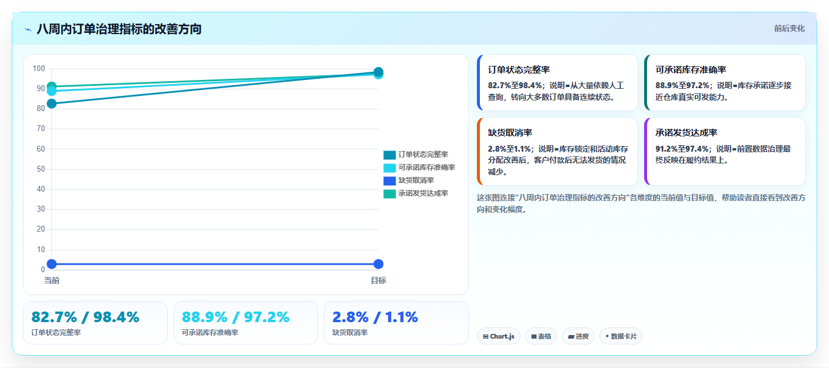829x368 pixels.
Task: Click the y-axis value 0
Action: click(x=43, y=270)
